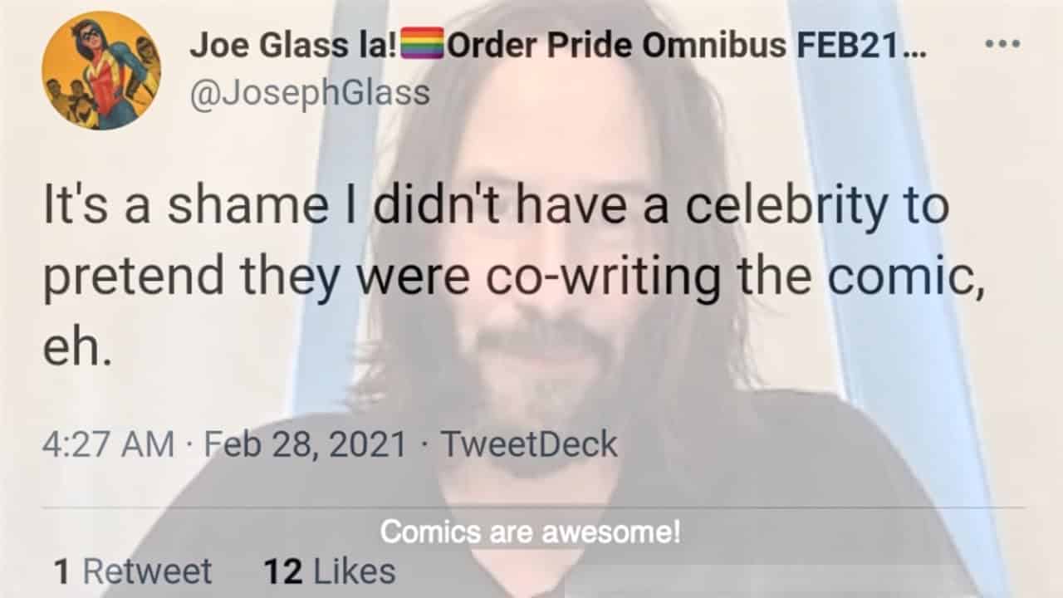This screenshot has height=598, width=1063.
Task: Click "Order Pride Omnibus FEB21" name text
Action: tap(673, 46)
